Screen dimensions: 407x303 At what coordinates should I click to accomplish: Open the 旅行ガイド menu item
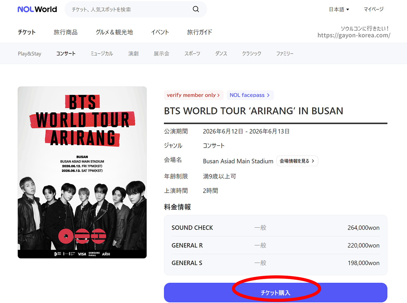point(199,32)
